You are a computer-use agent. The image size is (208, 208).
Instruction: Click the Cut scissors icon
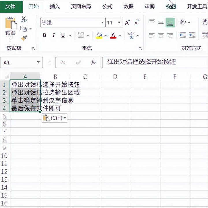click(x=24, y=19)
